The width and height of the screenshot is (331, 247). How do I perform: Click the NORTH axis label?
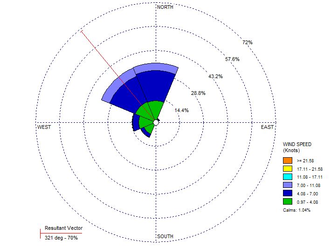[x=165, y=7]
